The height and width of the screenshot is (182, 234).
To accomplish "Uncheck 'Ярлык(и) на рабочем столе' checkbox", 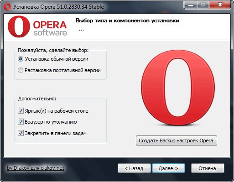I will pos(21,111).
